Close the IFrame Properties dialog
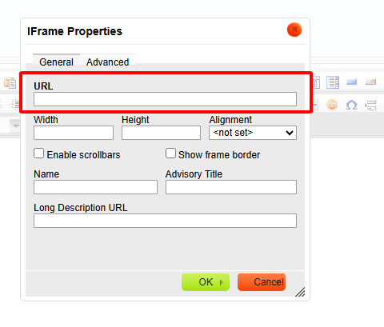384x327 pixels. click(x=294, y=30)
